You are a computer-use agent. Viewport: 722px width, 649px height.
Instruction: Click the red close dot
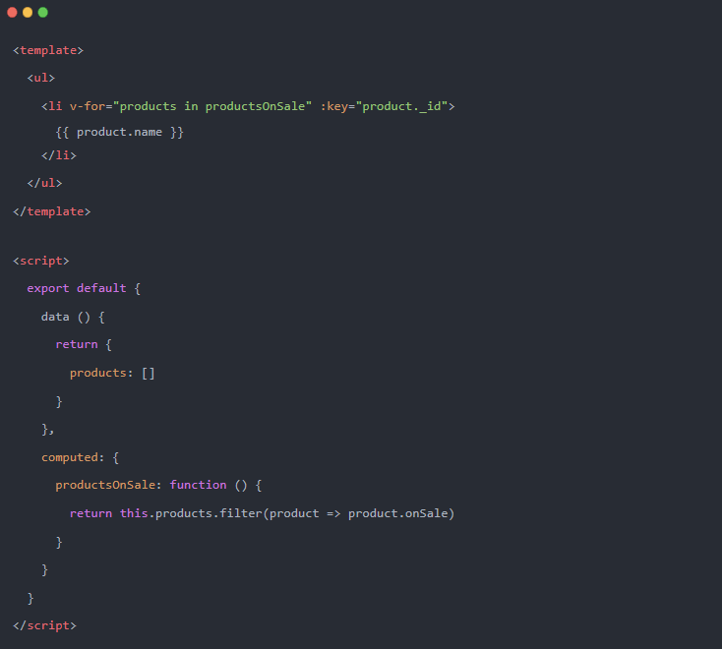click(x=12, y=12)
